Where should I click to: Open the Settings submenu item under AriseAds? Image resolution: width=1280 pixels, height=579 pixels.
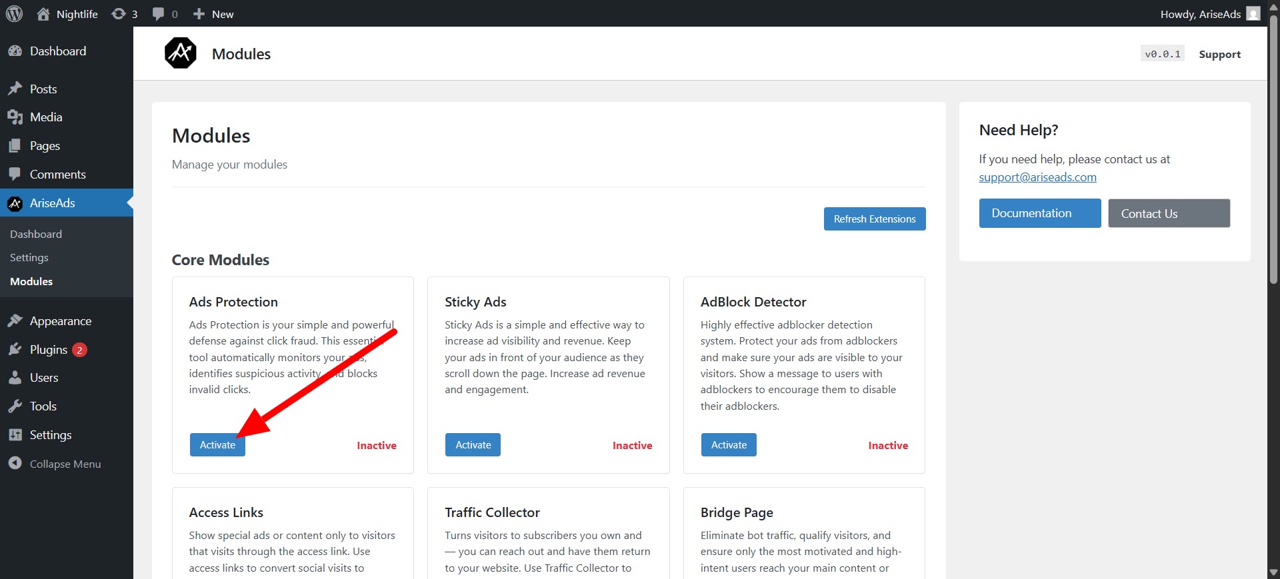coord(29,258)
